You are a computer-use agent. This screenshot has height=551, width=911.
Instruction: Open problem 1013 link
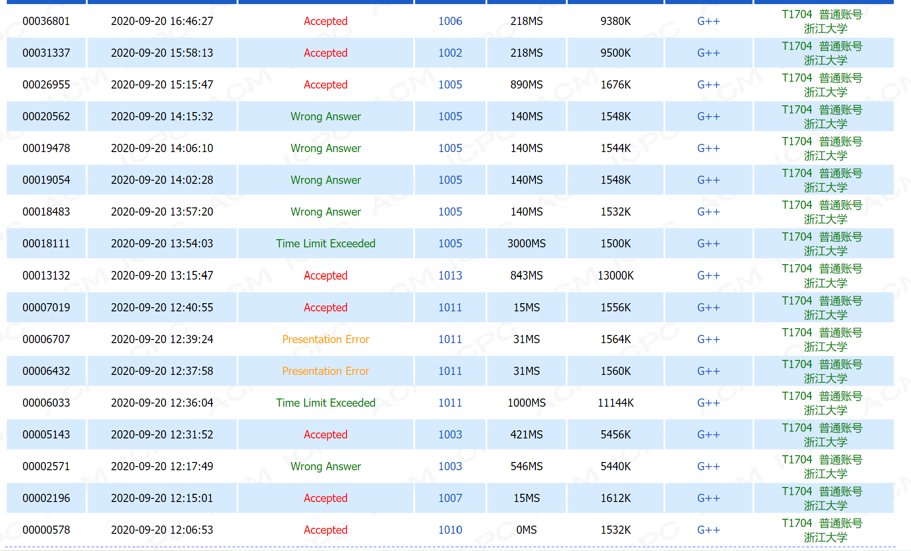(450, 275)
